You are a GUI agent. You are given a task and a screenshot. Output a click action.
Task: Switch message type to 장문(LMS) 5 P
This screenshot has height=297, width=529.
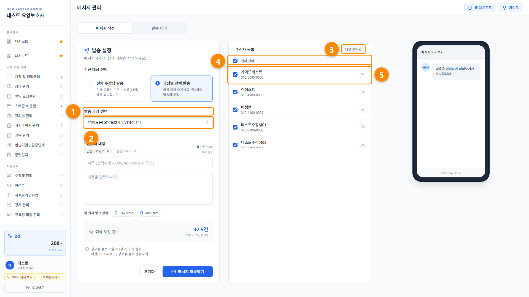[x=126, y=151]
